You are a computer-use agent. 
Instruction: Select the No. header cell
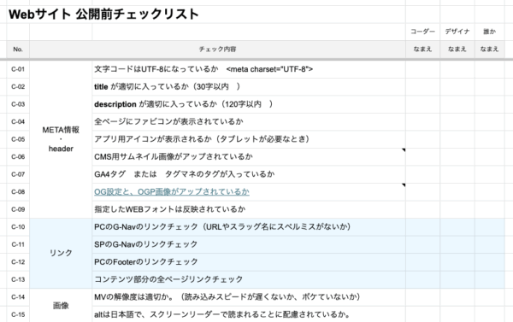(18, 50)
